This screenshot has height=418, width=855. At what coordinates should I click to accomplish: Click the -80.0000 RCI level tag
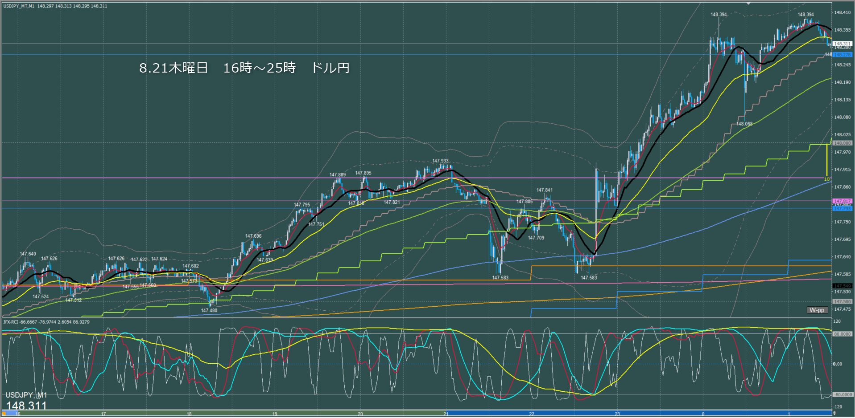tap(842, 394)
